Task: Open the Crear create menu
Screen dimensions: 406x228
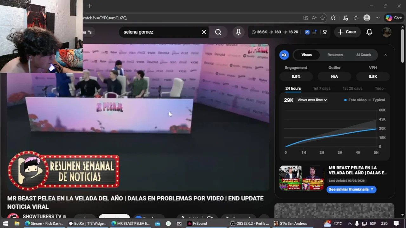Action: (347, 32)
